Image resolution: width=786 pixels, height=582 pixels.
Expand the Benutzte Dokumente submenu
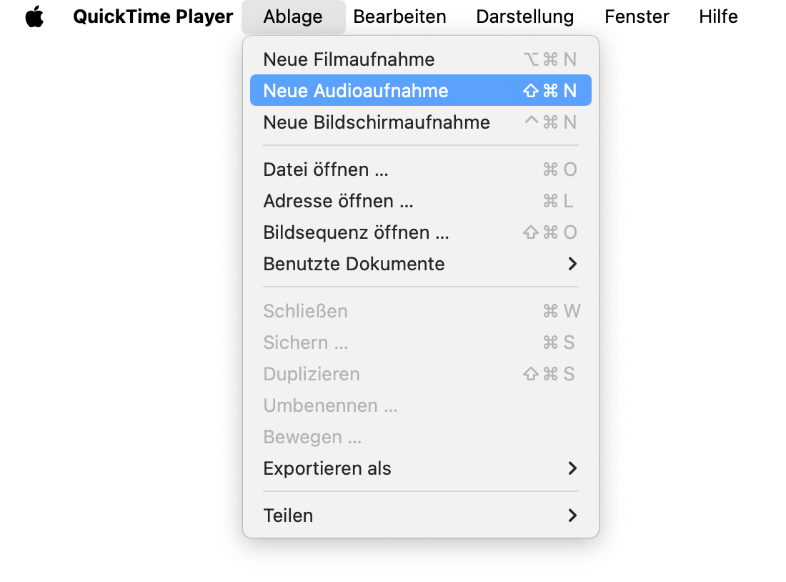tap(354, 264)
